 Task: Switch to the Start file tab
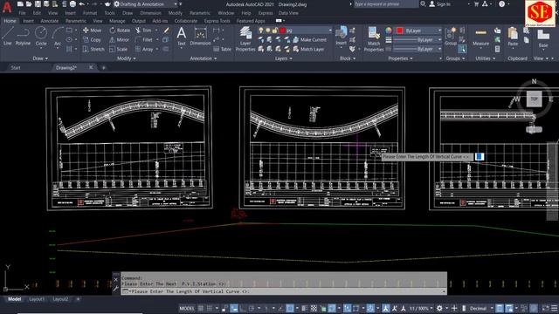click(16, 68)
